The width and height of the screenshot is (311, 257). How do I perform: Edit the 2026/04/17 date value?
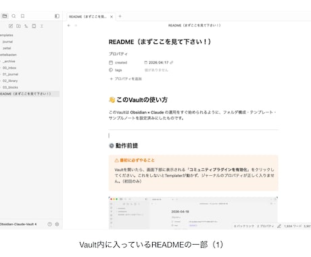coord(158,62)
